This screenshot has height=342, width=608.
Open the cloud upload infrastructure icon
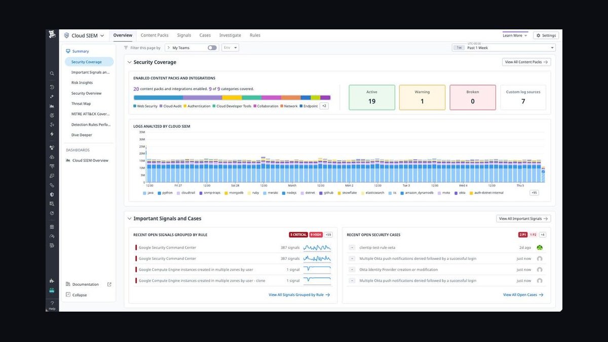[x=52, y=157]
